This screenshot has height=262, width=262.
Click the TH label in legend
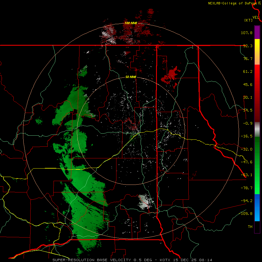[x=250, y=227]
